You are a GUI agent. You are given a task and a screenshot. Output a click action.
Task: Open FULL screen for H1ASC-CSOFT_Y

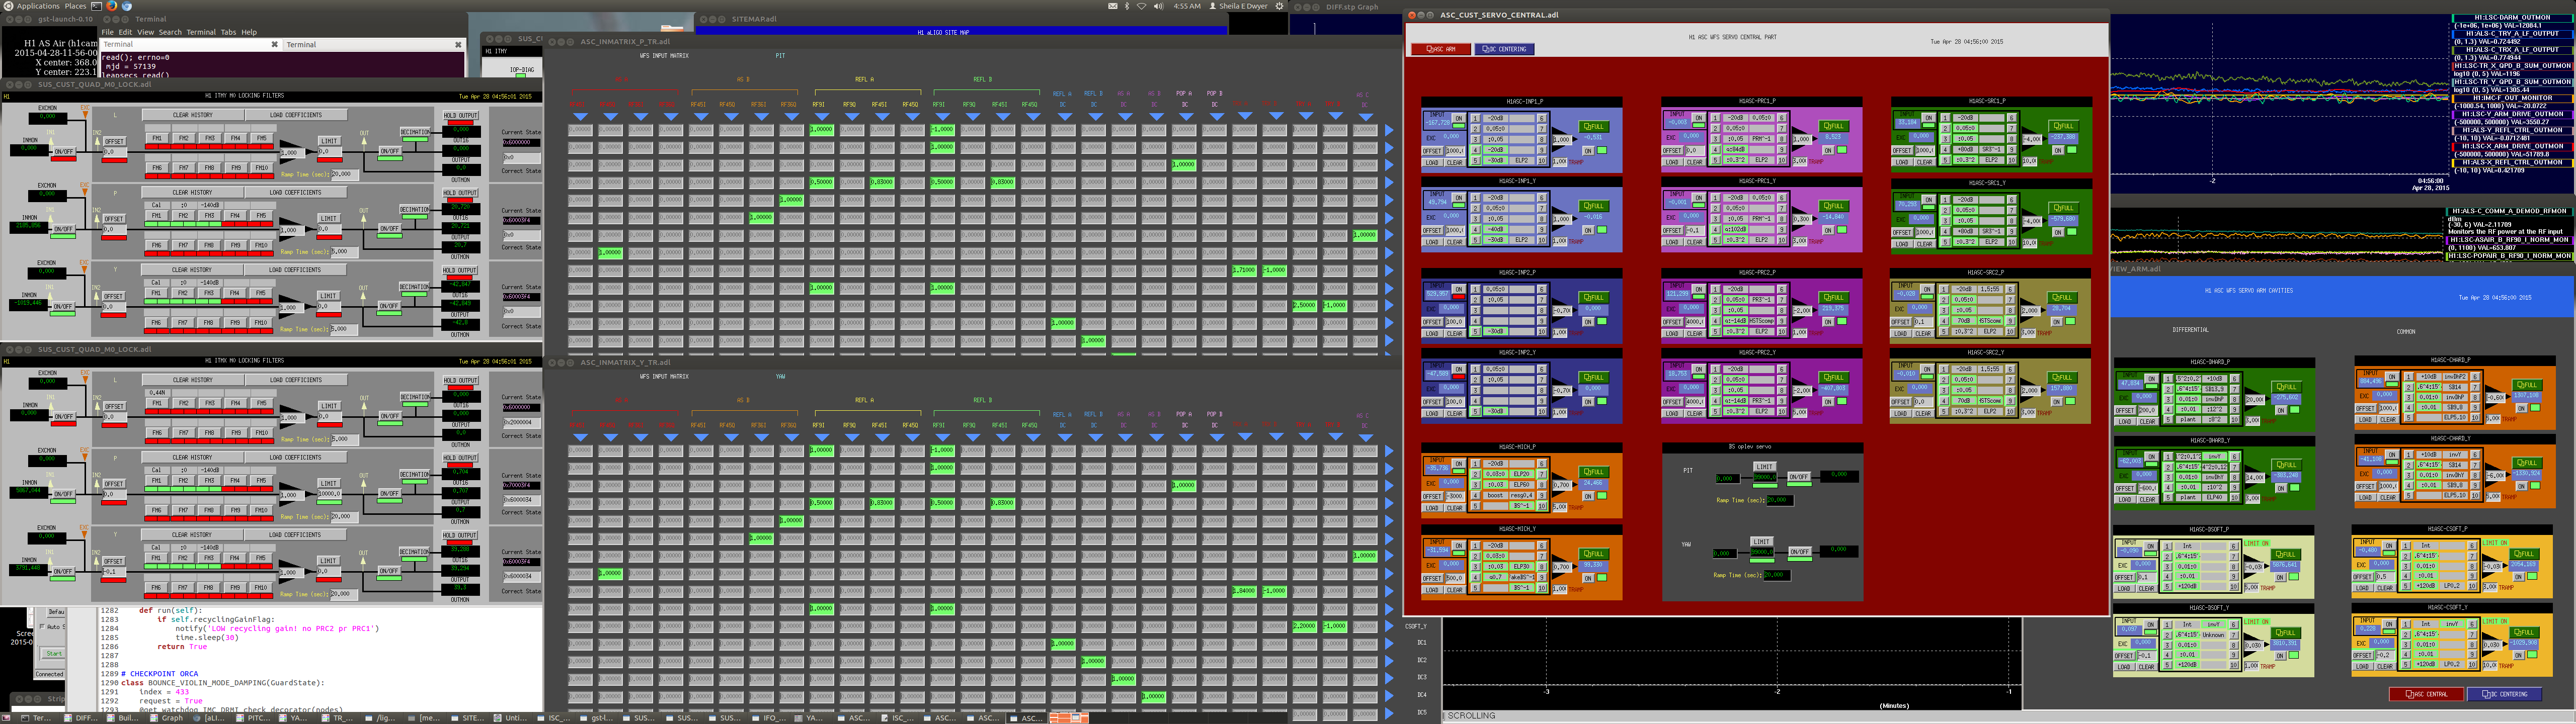tap(2524, 632)
